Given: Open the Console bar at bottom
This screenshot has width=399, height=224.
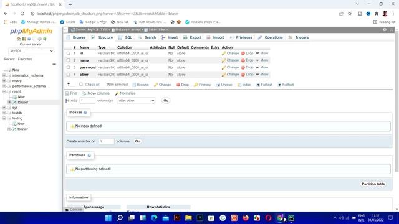Looking at the screenshot, I should click(x=74, y=210).
